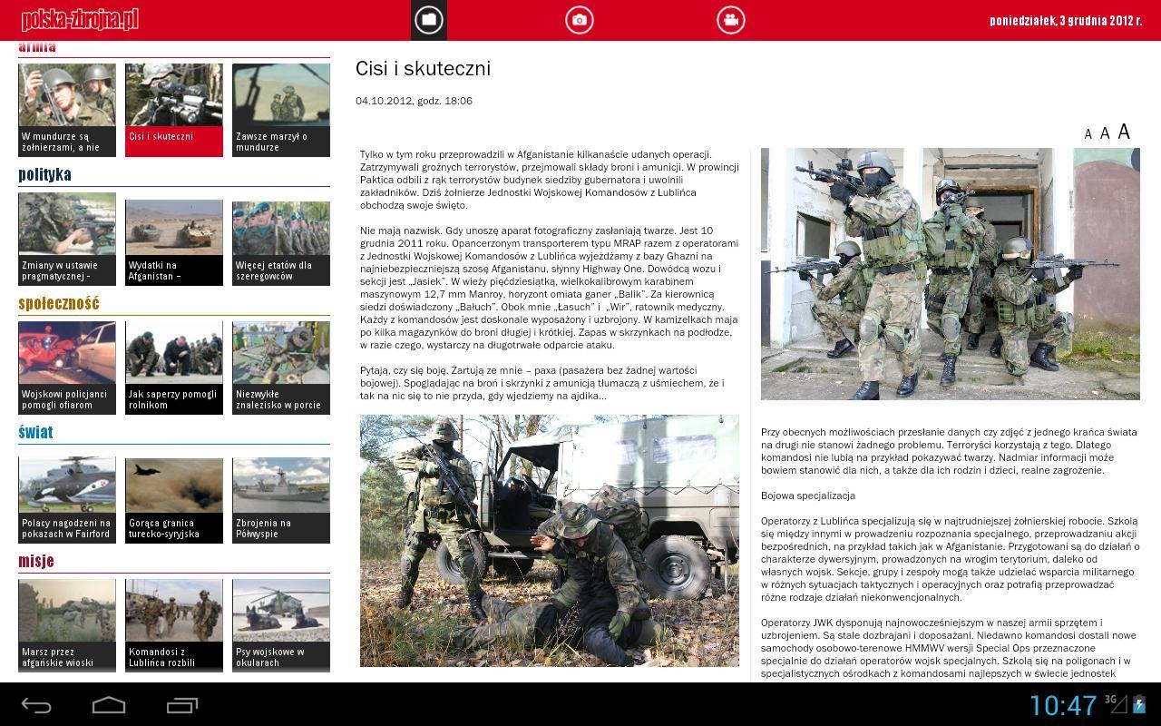1161x726 pixels.
Task: Choose the medium A font size
Action: [x=1105, y=132]
